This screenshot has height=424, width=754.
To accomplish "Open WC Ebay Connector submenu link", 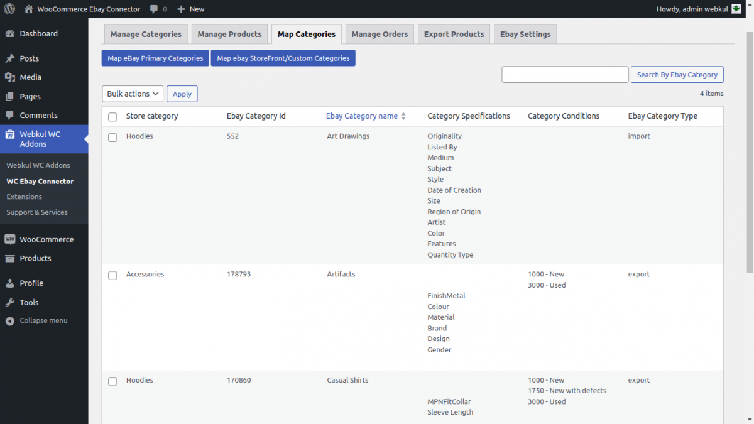I will point(40,181).
